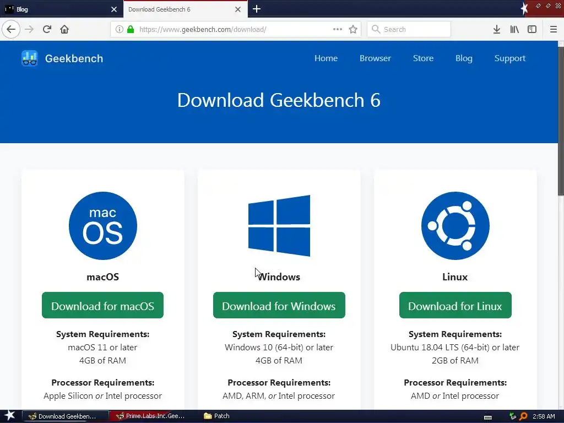This screenshot has width=564, height=423.
Task: Open the Store navigation item
Action: [x=423, y=58]
